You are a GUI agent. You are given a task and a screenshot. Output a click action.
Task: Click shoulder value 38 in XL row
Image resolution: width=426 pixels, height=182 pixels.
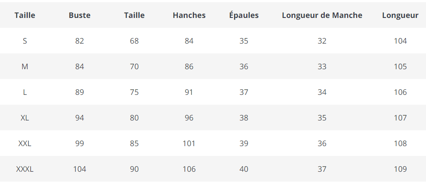pos(244,118)
